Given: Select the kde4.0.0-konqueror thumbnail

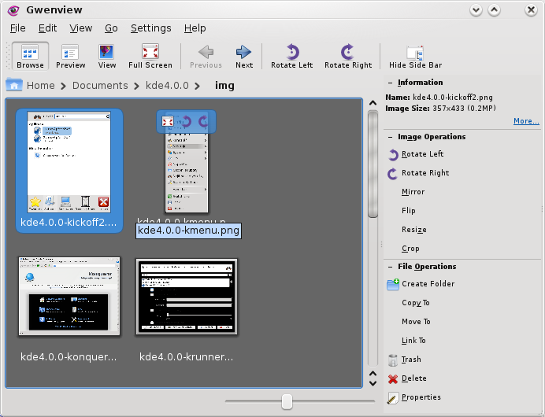Looking at the screenshot, I should (69, 296).
